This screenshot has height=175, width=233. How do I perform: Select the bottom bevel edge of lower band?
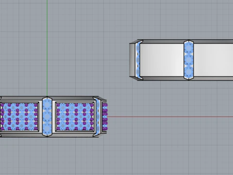49,135
